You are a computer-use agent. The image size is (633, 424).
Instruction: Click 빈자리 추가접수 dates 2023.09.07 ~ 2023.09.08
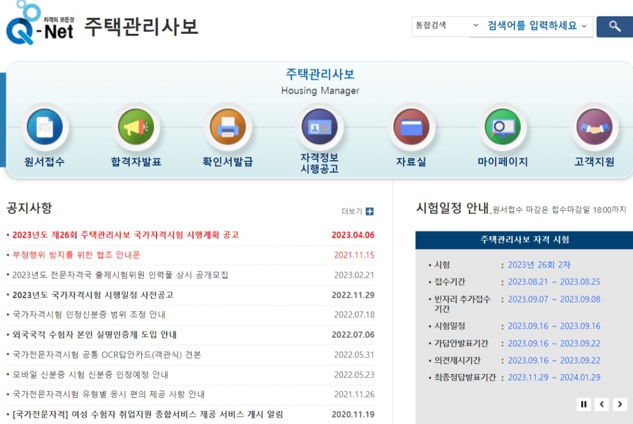pos(554,299)
